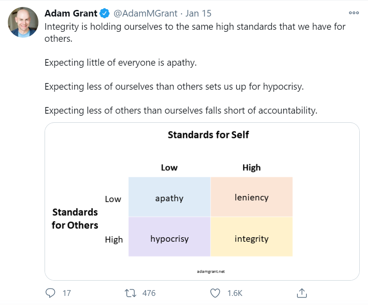Open the share tweet icon
Image resolution: width=368 pixels, height=305 pixels.
coord(301,293)
